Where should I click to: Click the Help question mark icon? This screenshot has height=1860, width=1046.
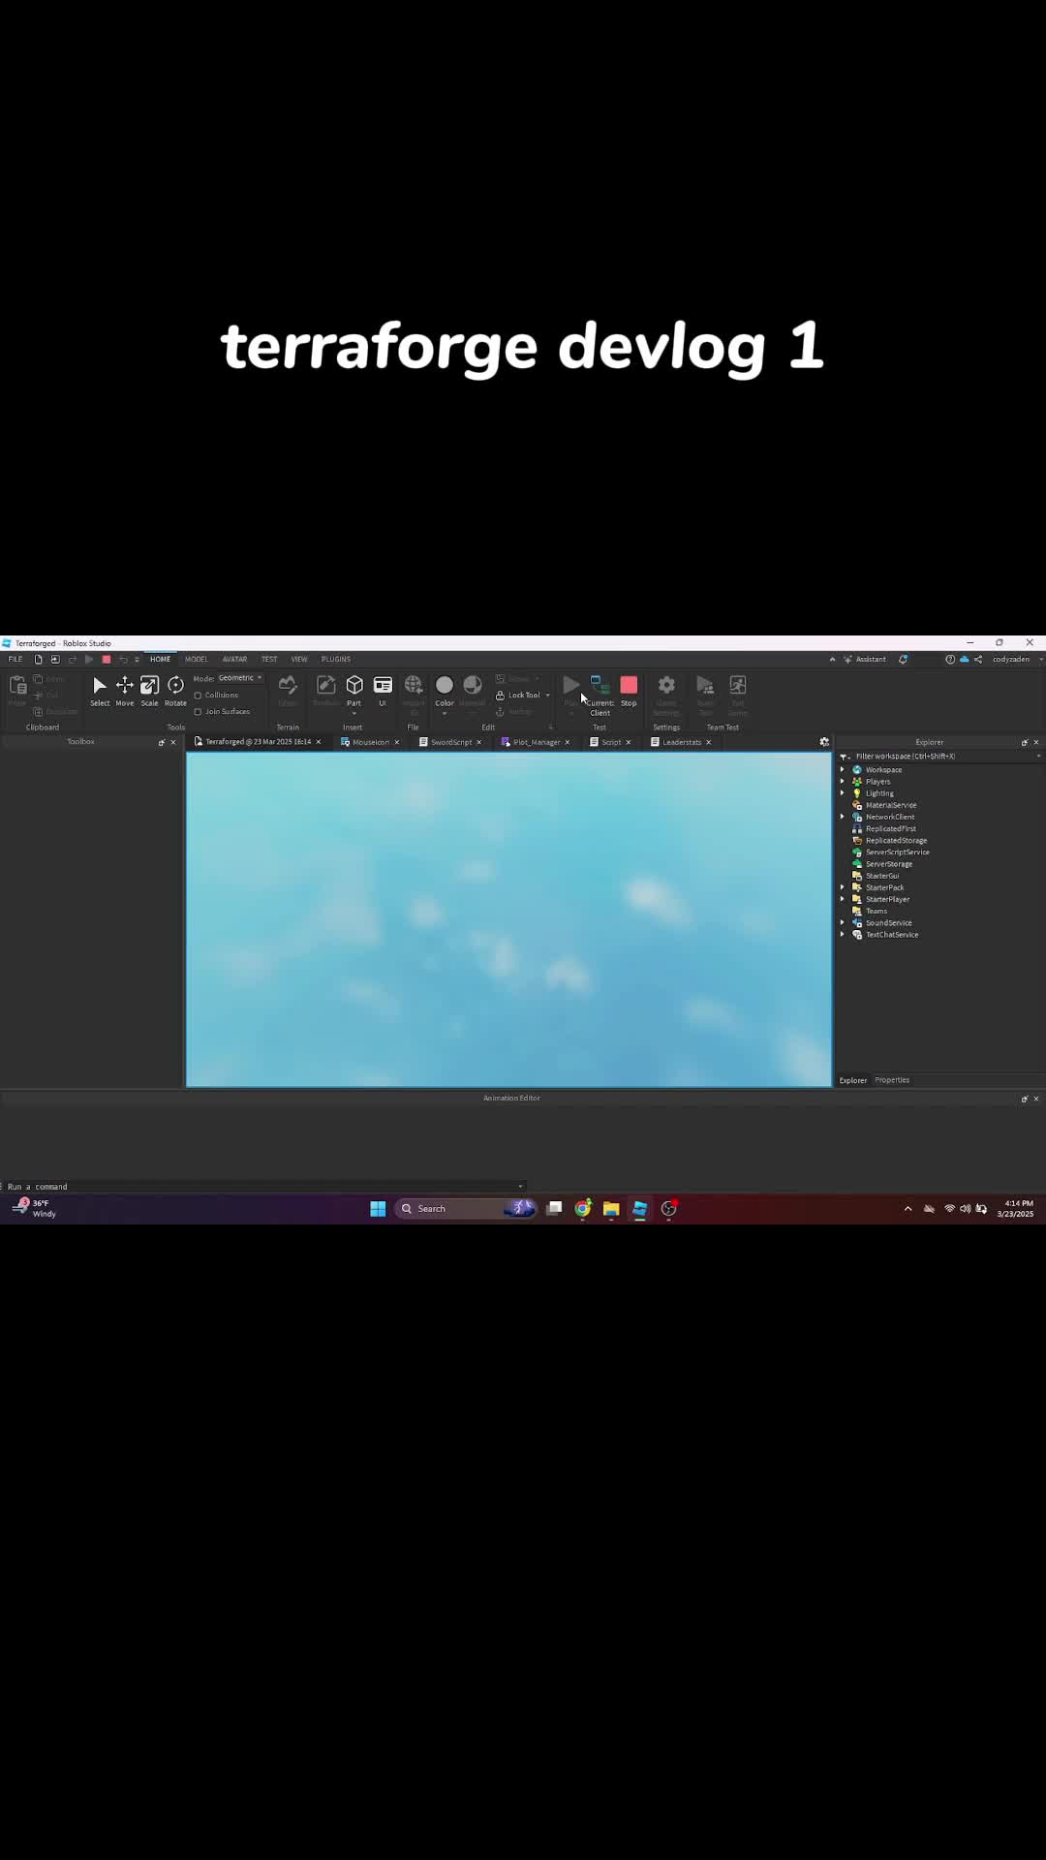point(950,659)
